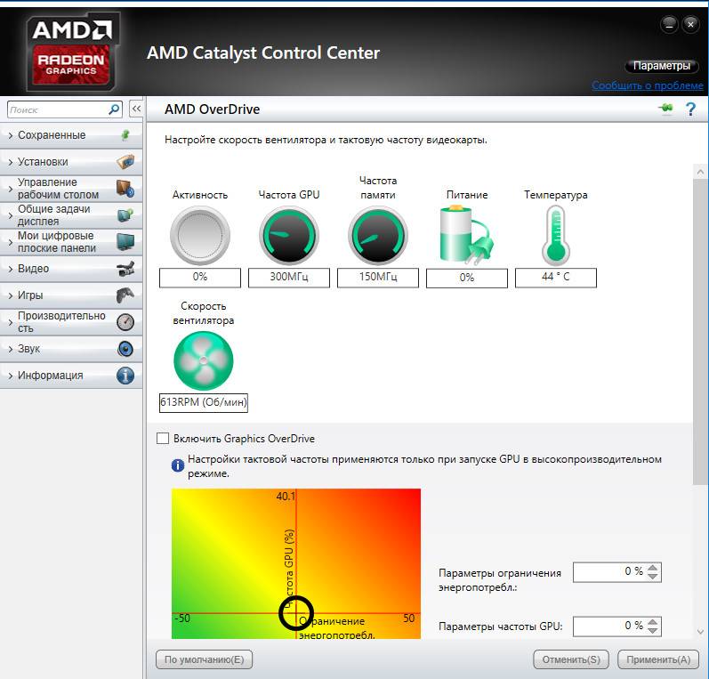Click the Звук speaker icon
Viewport: 709px width, 679px height.
tap(125, 349)
